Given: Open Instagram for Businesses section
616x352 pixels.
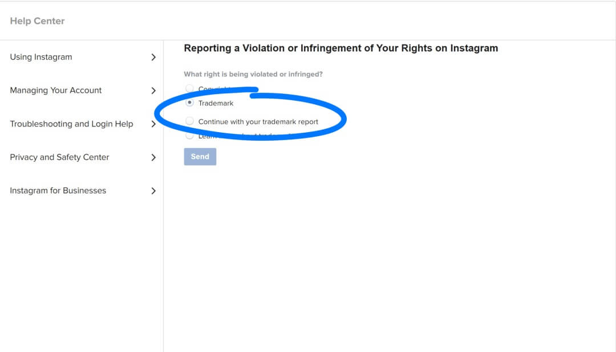Looking at the screenshot, I should click(58, 191).
